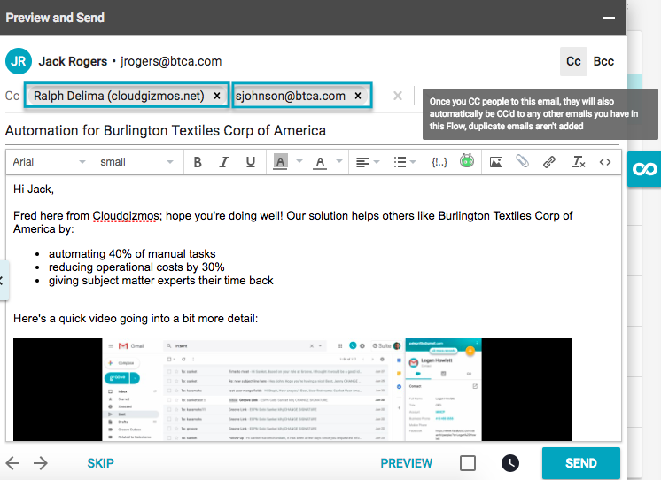The image size is (661, 480).
Task: Schedule send with the clock icon
Action: 510,463
